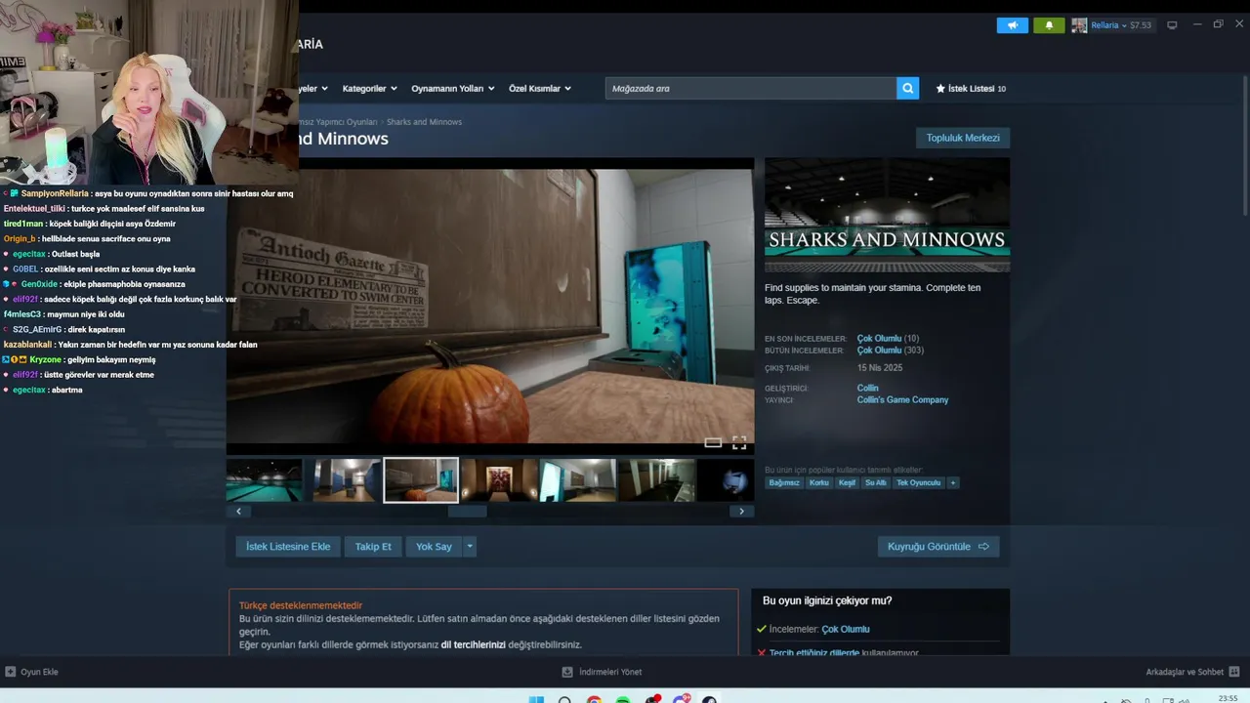Click Çok Olumlu in İncelemeler interest row

point(846,629)
